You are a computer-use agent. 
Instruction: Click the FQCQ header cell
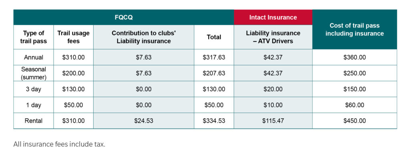click(124, 17)
